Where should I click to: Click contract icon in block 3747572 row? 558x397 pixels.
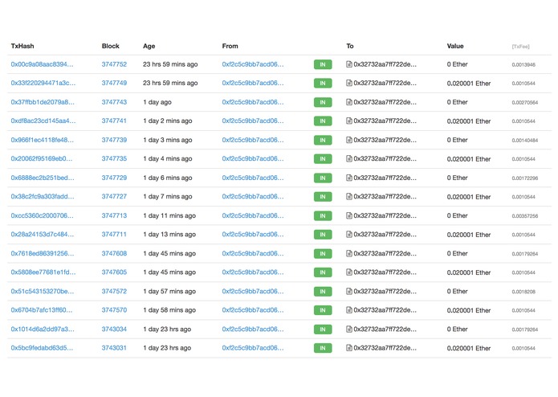click(349, 291)
